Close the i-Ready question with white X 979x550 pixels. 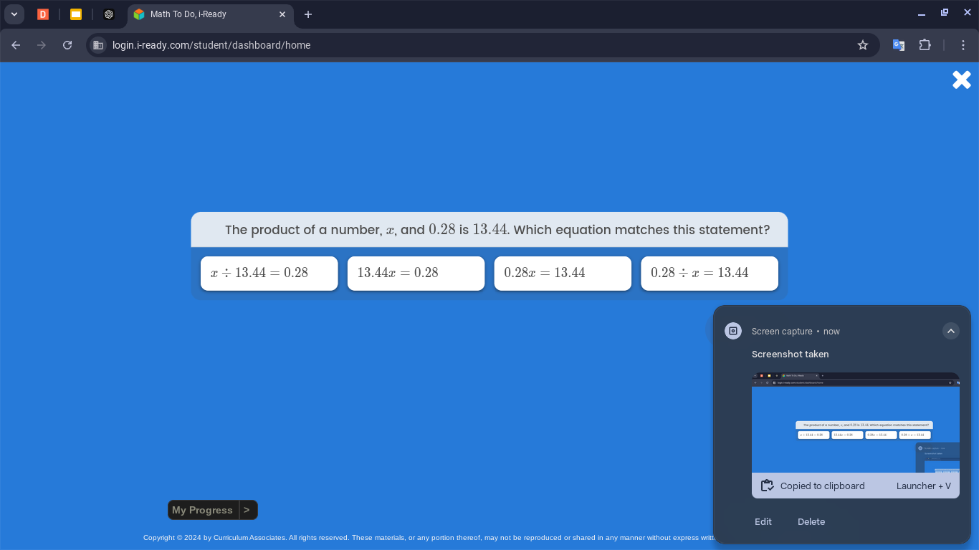pos(962,79)
